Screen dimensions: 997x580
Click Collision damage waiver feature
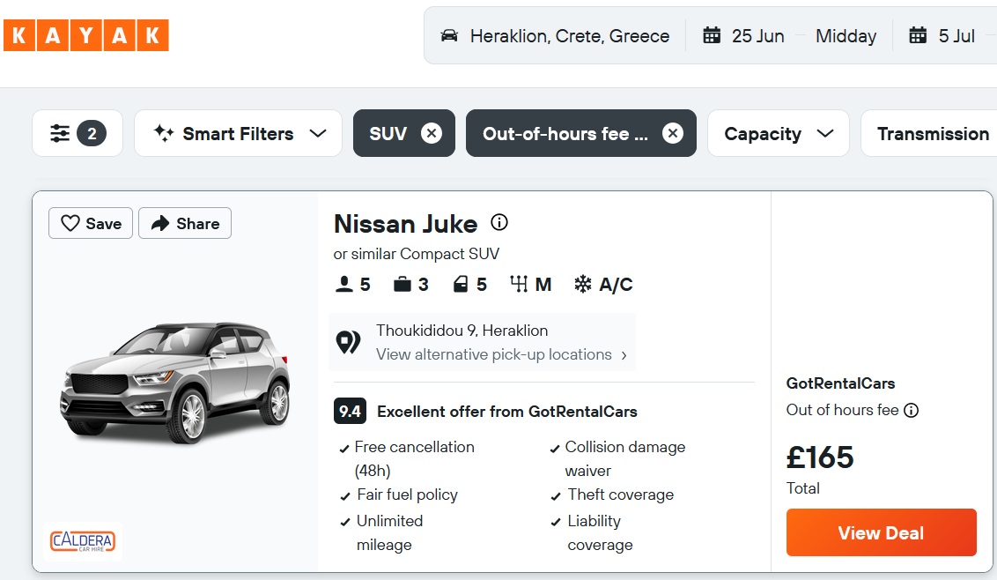(618, 458)
